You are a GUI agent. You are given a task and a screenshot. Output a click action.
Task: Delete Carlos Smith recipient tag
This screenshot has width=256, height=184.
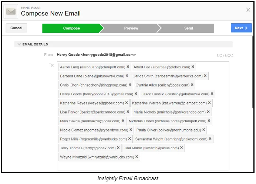pyautogui.click(x=205, y=76)
